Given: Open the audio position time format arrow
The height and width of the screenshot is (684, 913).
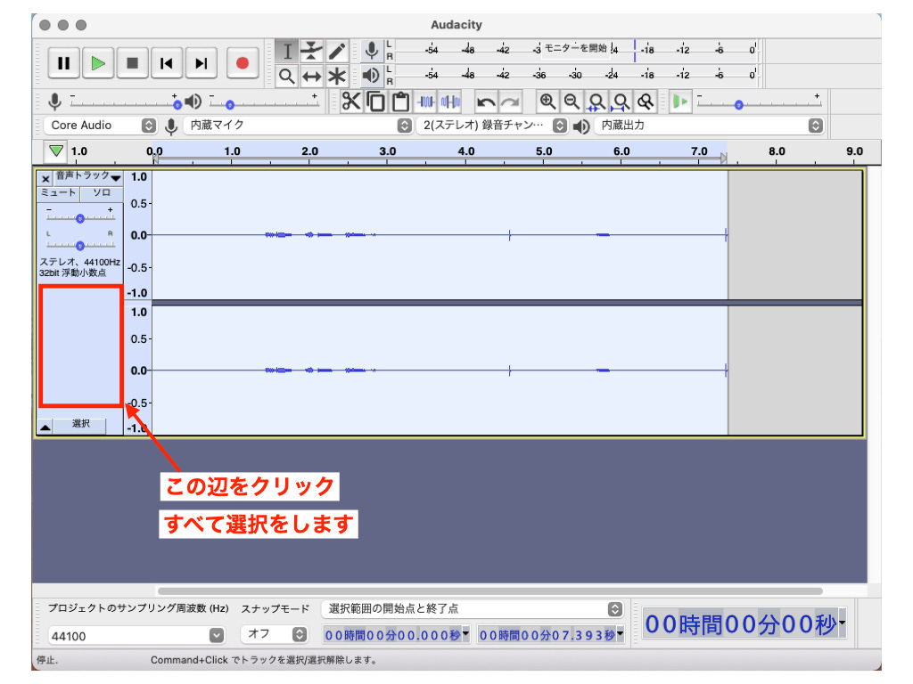Looking at the screenshot, I should point(842,623).
